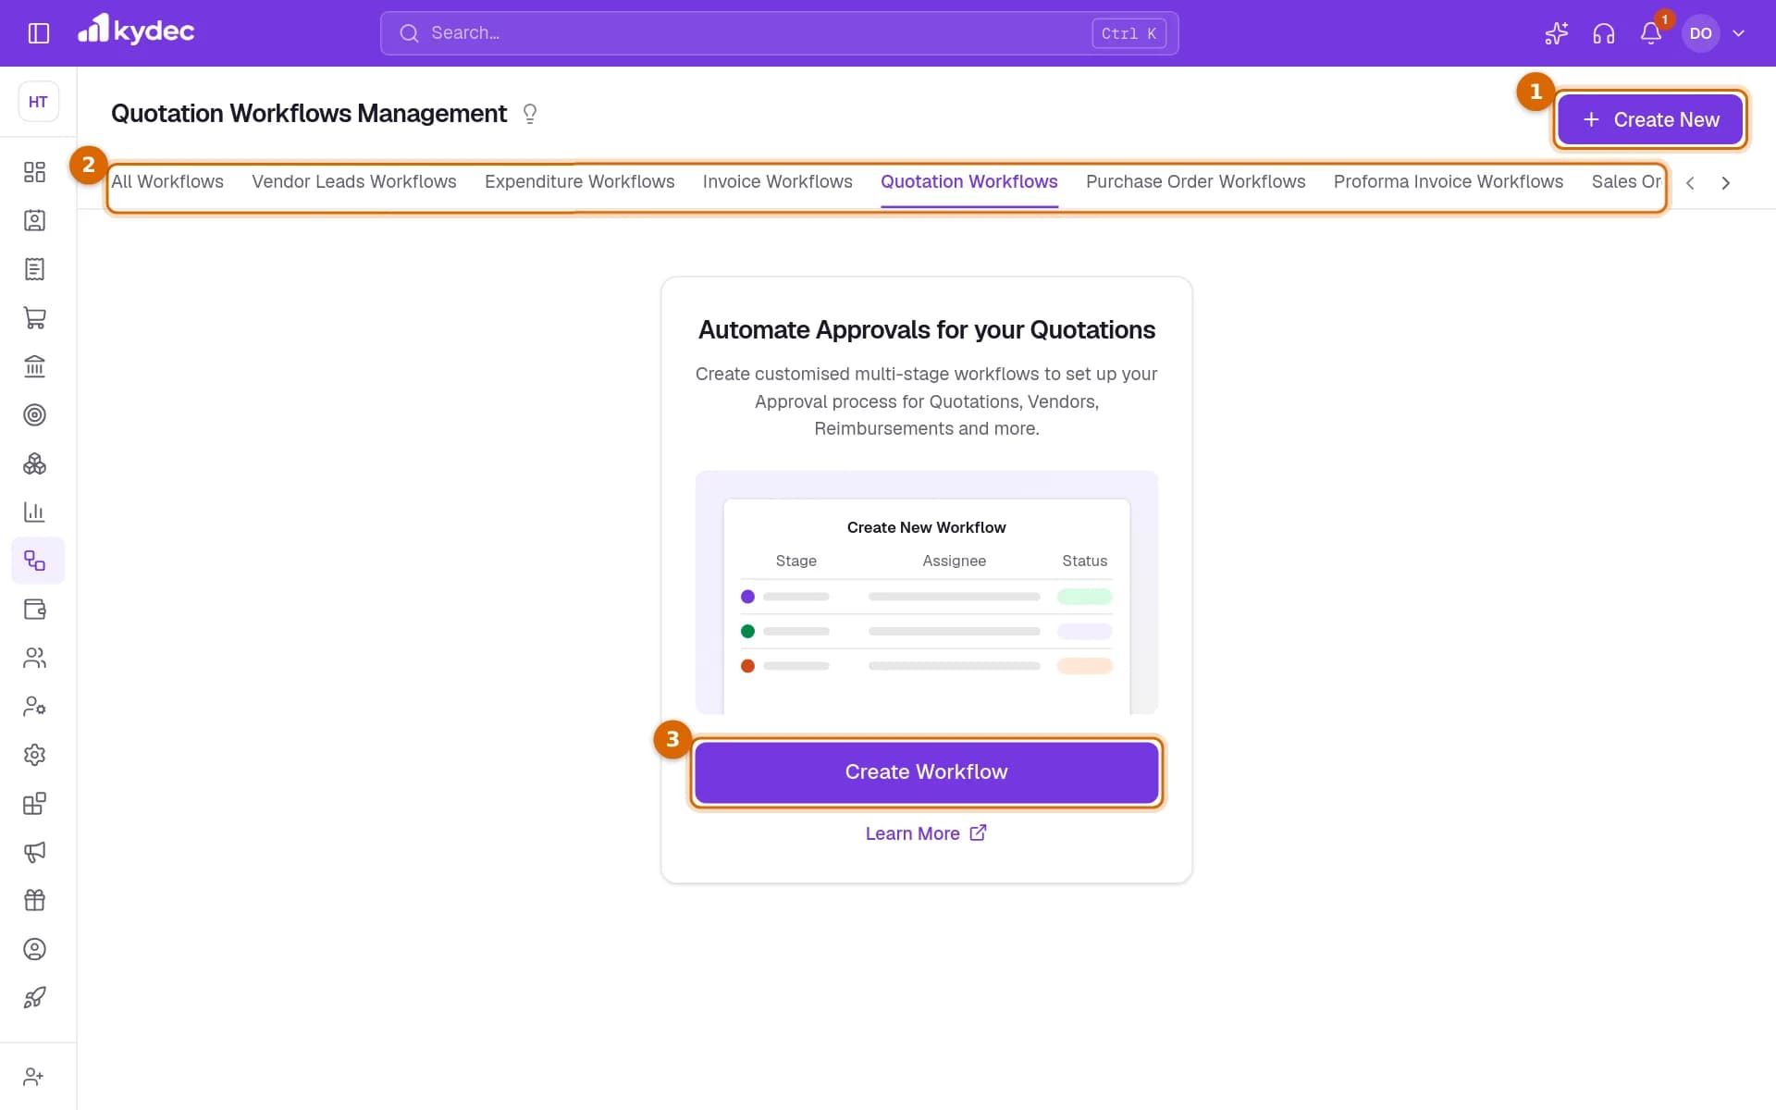Open the user settings sidebar icon
Viewport: 1776px width, 1110px height.
pyautogui.click(x=34, y=706)
